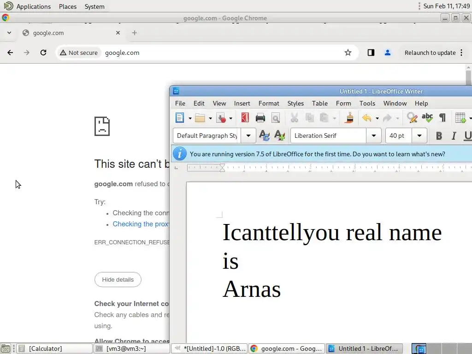Click the Relaunch to update button
This screenshot has height=354, width=472.
pos(430,53)
